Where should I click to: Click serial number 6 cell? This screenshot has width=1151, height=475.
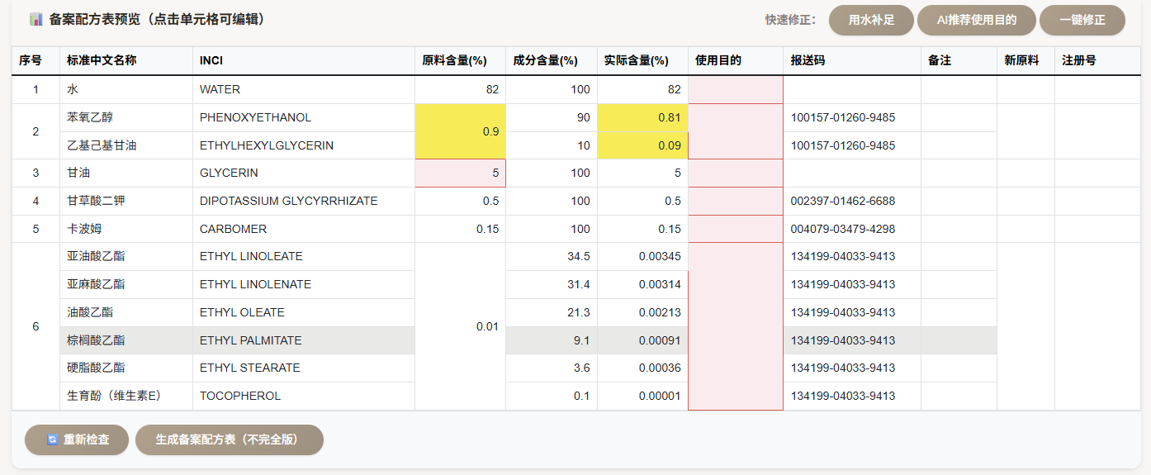point(36,326)
